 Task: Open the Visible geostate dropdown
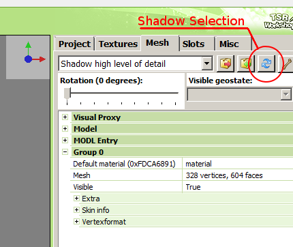point(286,94)
